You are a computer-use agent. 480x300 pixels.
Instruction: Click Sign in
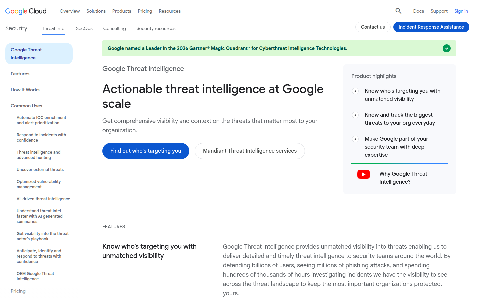pos(461,11)
